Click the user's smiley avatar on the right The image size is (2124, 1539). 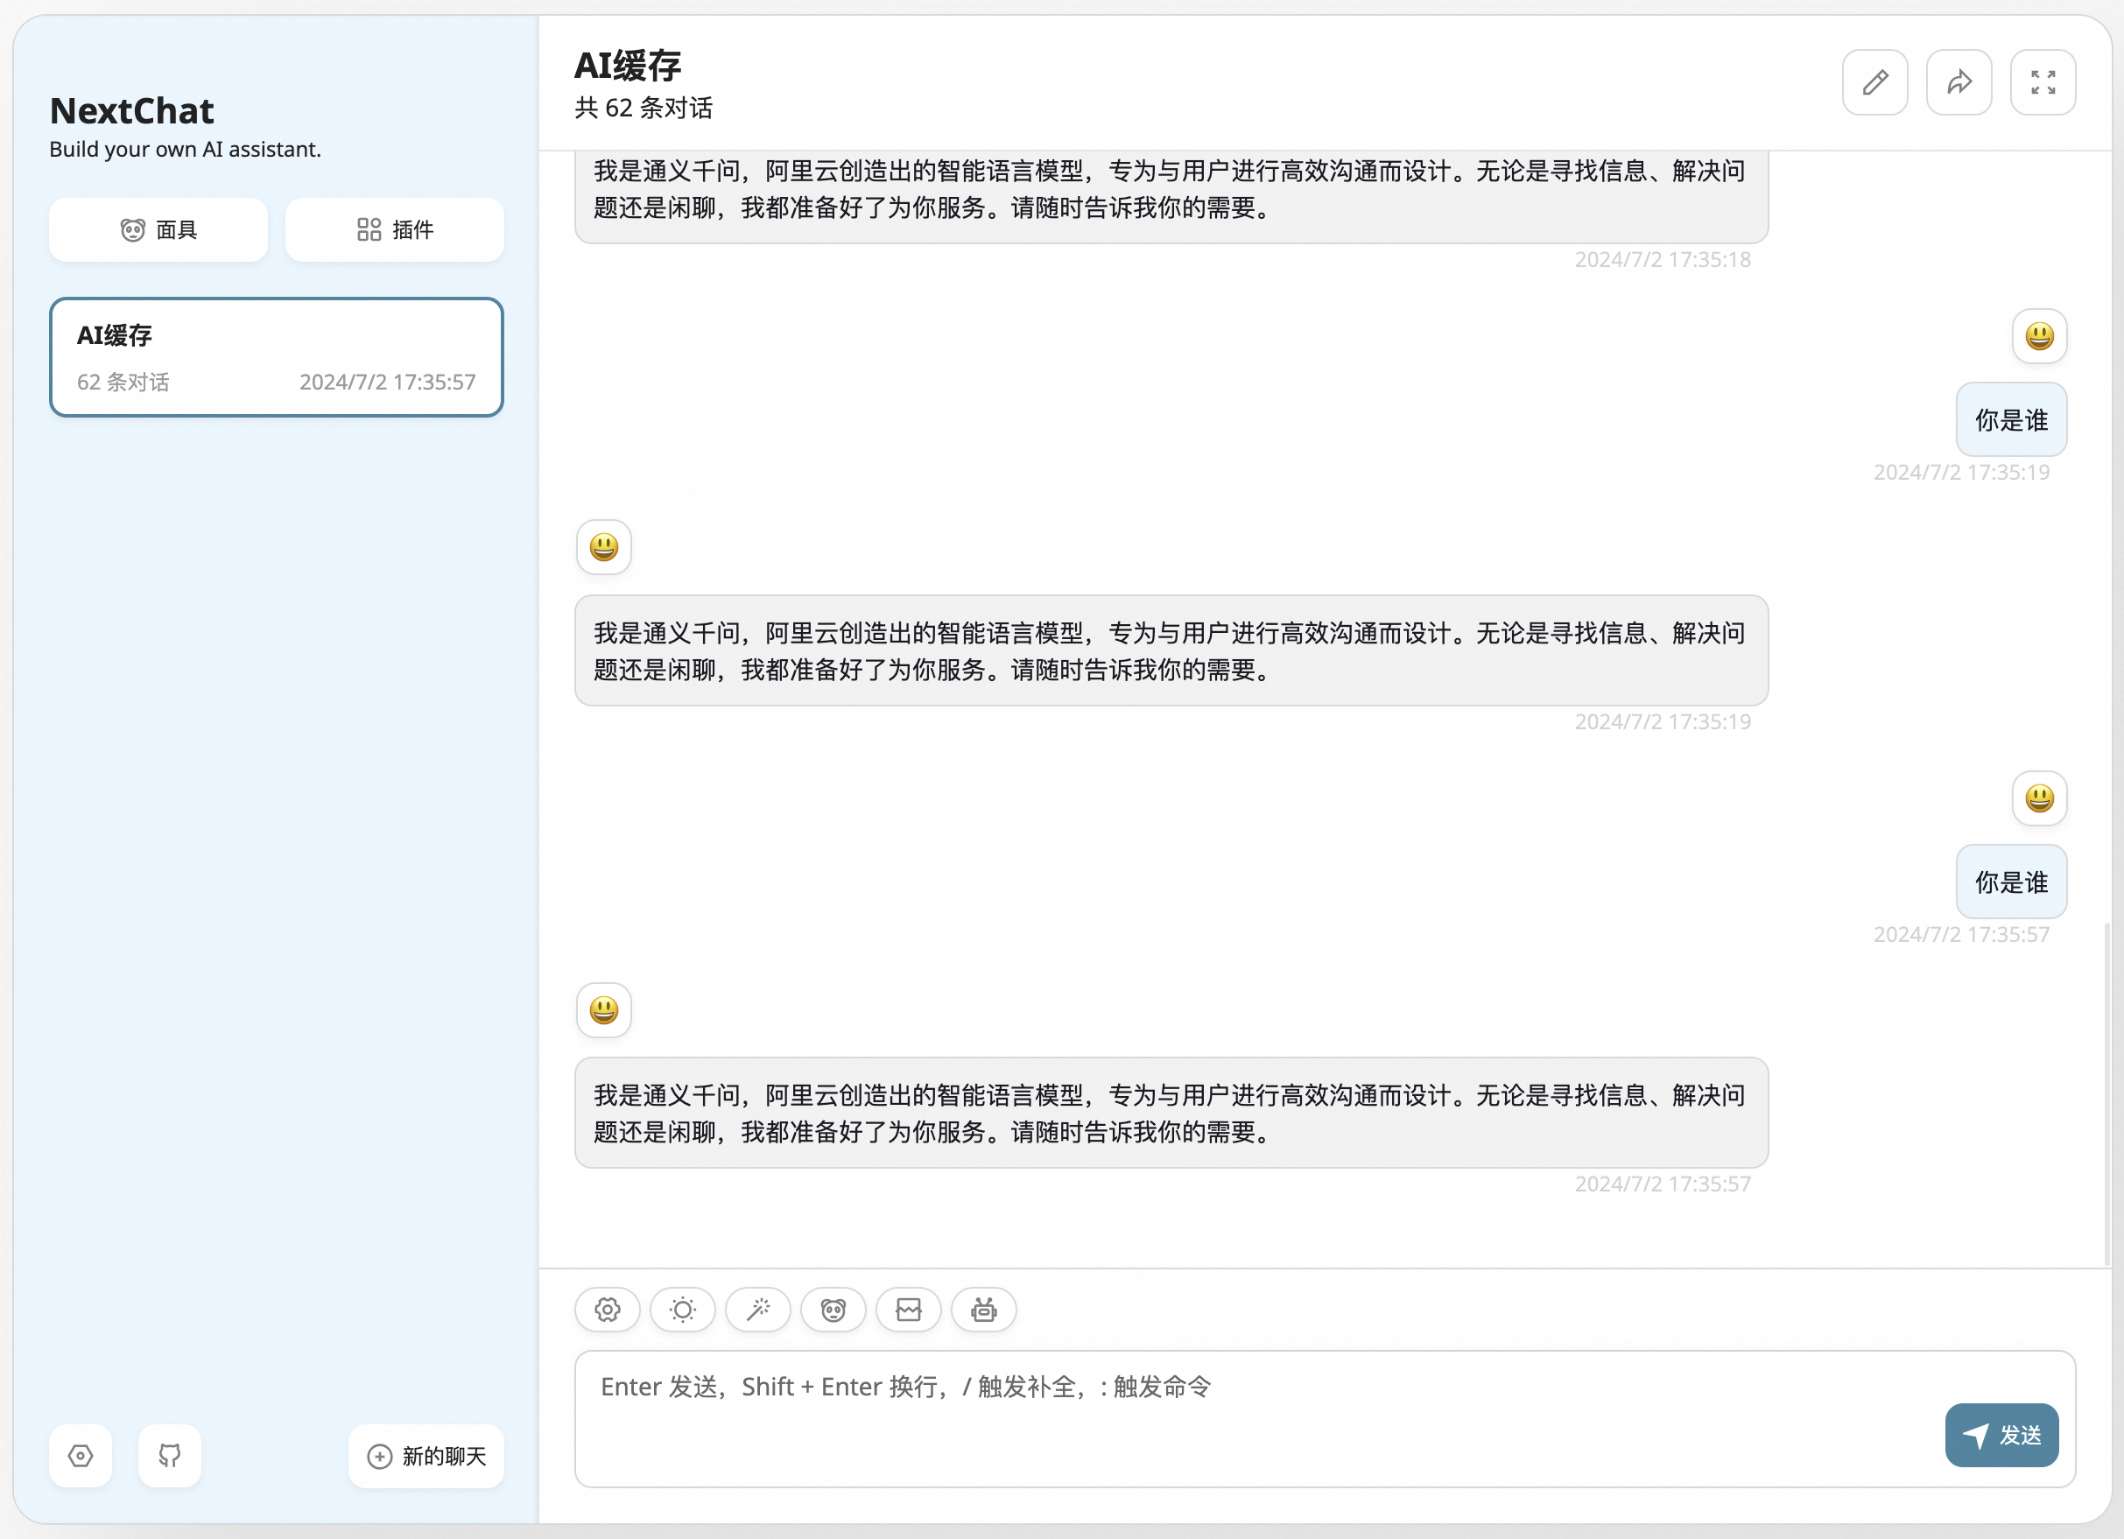coord(2040,798)
